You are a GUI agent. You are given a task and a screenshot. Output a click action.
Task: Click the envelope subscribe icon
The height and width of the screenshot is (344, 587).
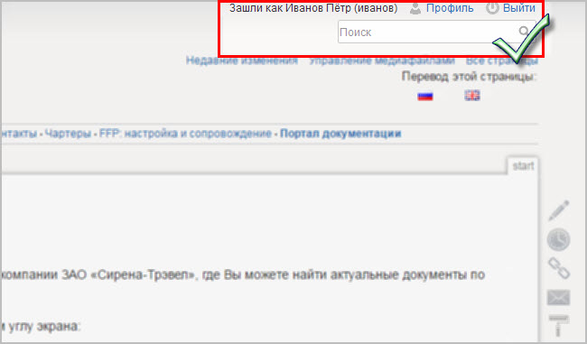(558, 298)
